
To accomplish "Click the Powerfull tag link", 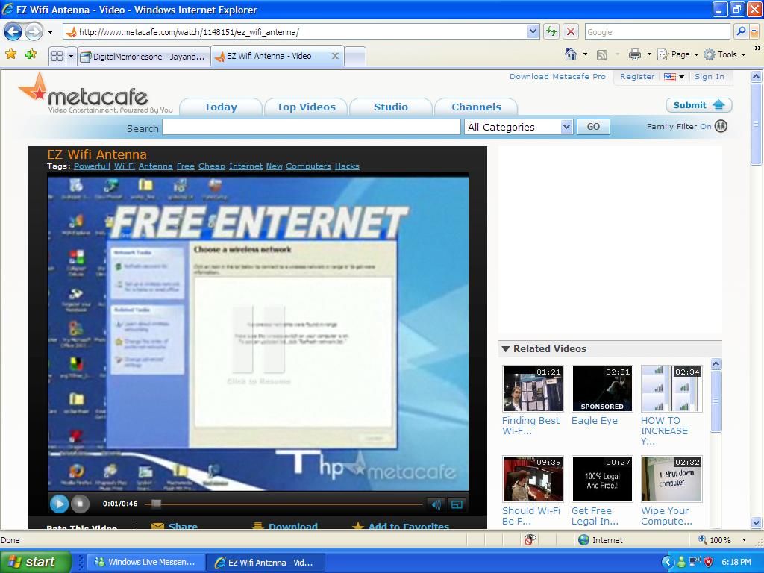I will pos(92,166).
